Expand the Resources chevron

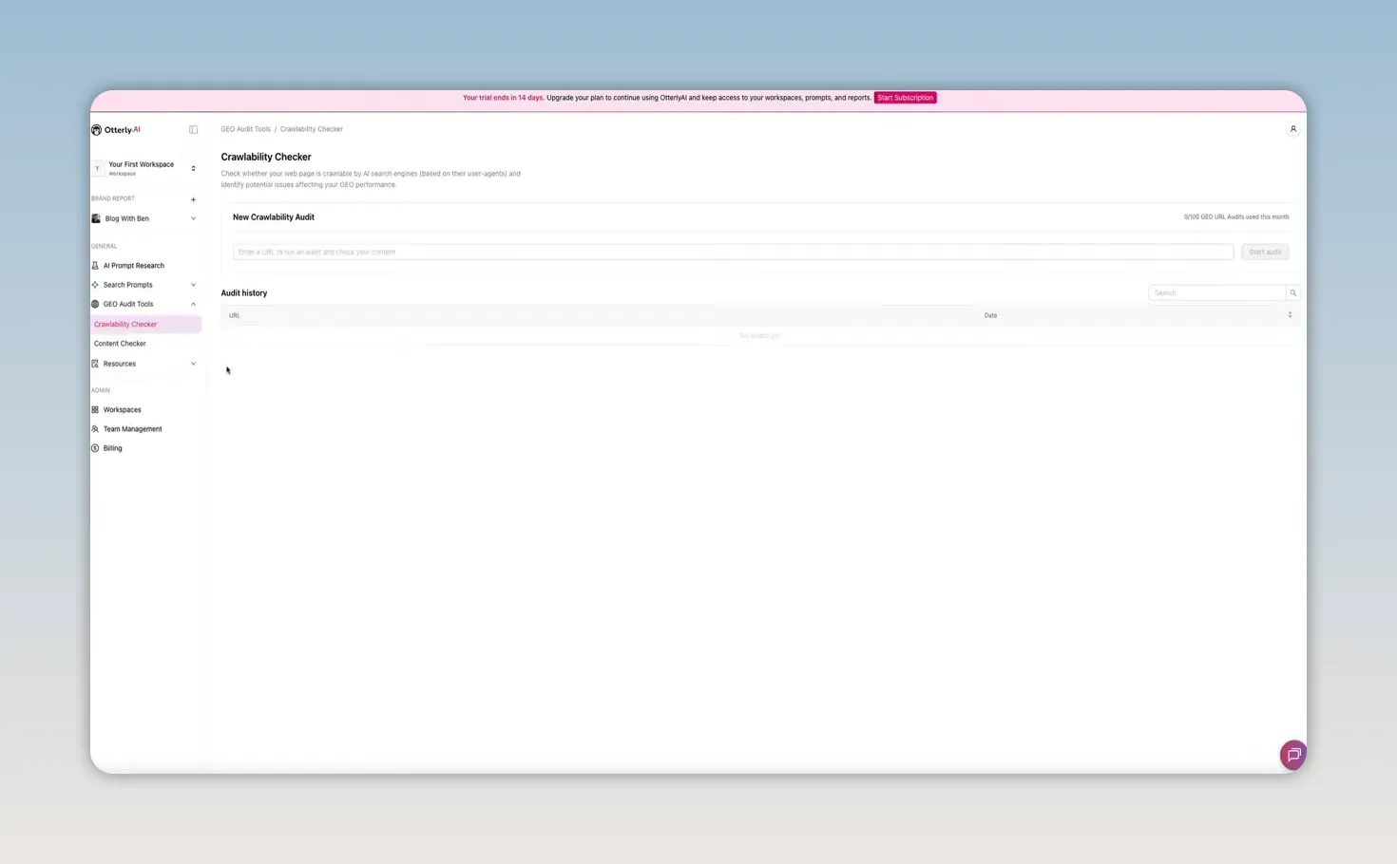point(193,364)
